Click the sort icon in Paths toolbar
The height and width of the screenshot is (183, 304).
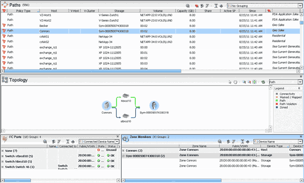(202, 6)
